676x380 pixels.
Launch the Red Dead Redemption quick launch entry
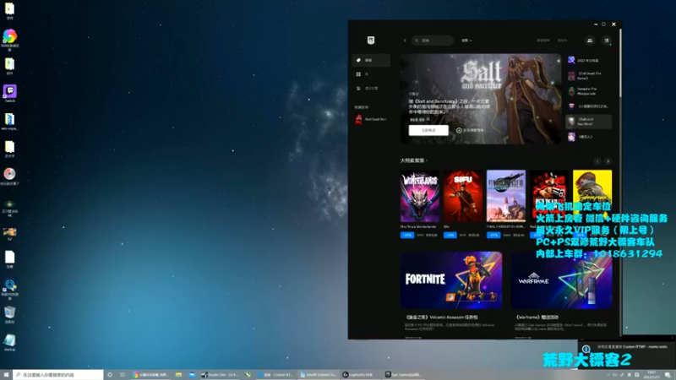371,119
